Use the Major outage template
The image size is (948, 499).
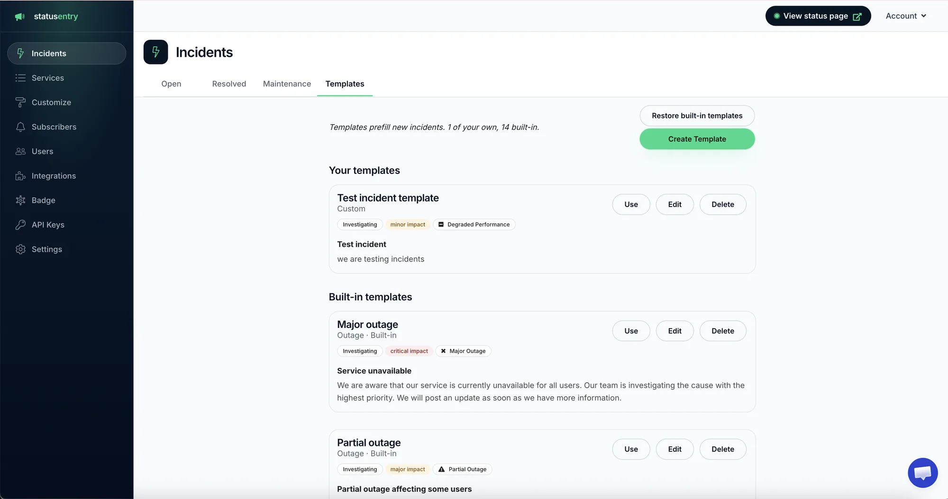(631, 331)
